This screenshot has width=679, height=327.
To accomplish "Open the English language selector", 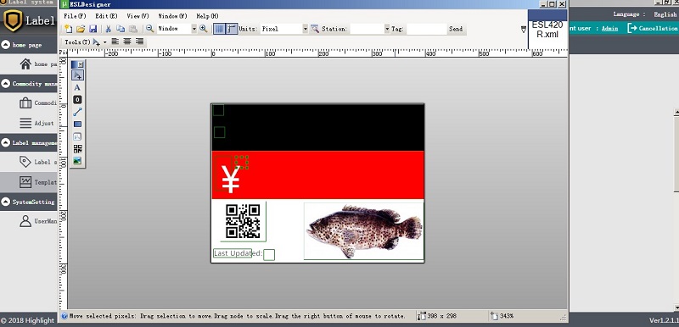I will [x=665, y=14].
